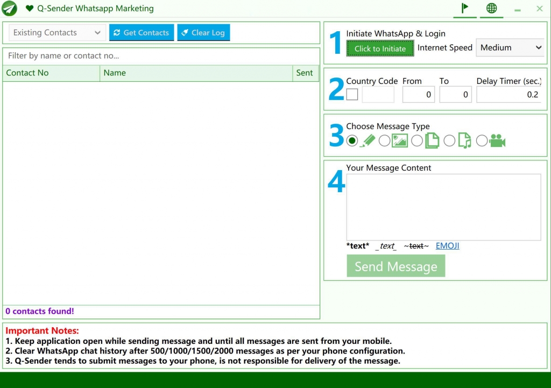Sort by Contact No column header
Image resolution: width=551 pixels, height=388 pixels.
tap(51, 73)
